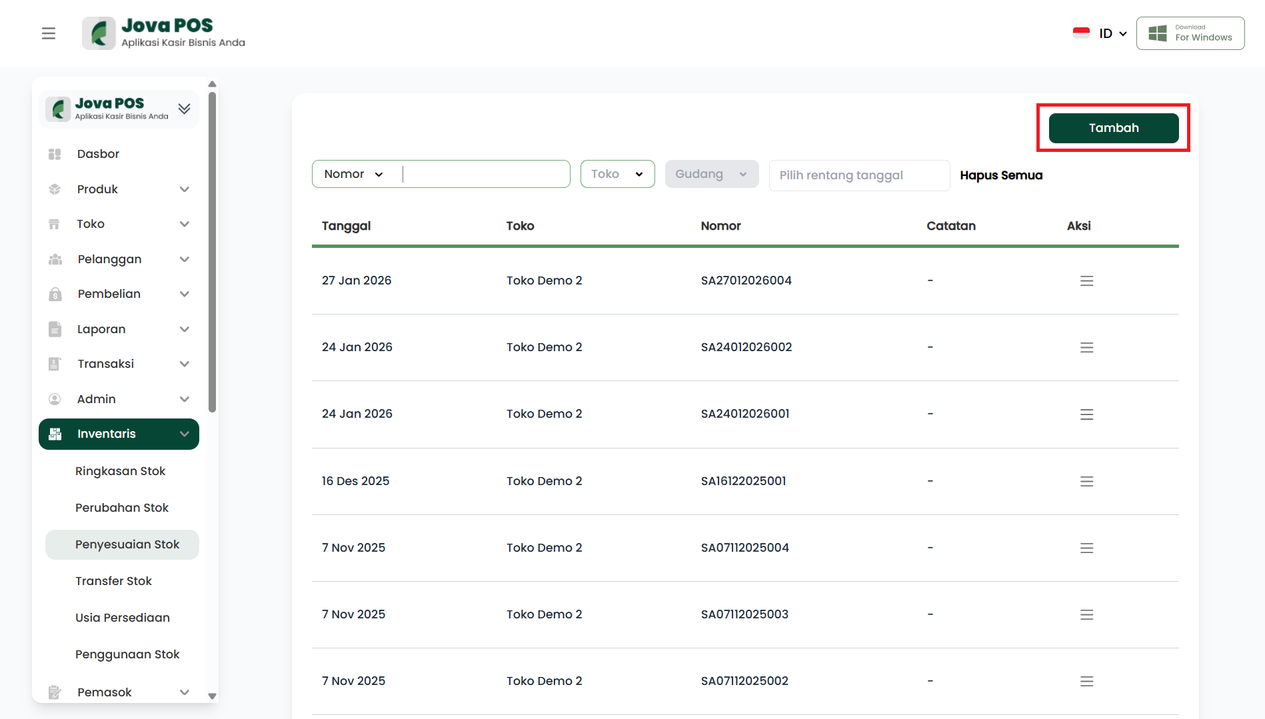The image size is (1265, 719).
Task: Click Hapus Semua to clear filters
Action: point(1001,175)
